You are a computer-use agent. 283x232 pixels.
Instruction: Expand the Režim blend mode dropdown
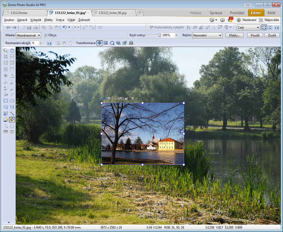pos(207,35)
